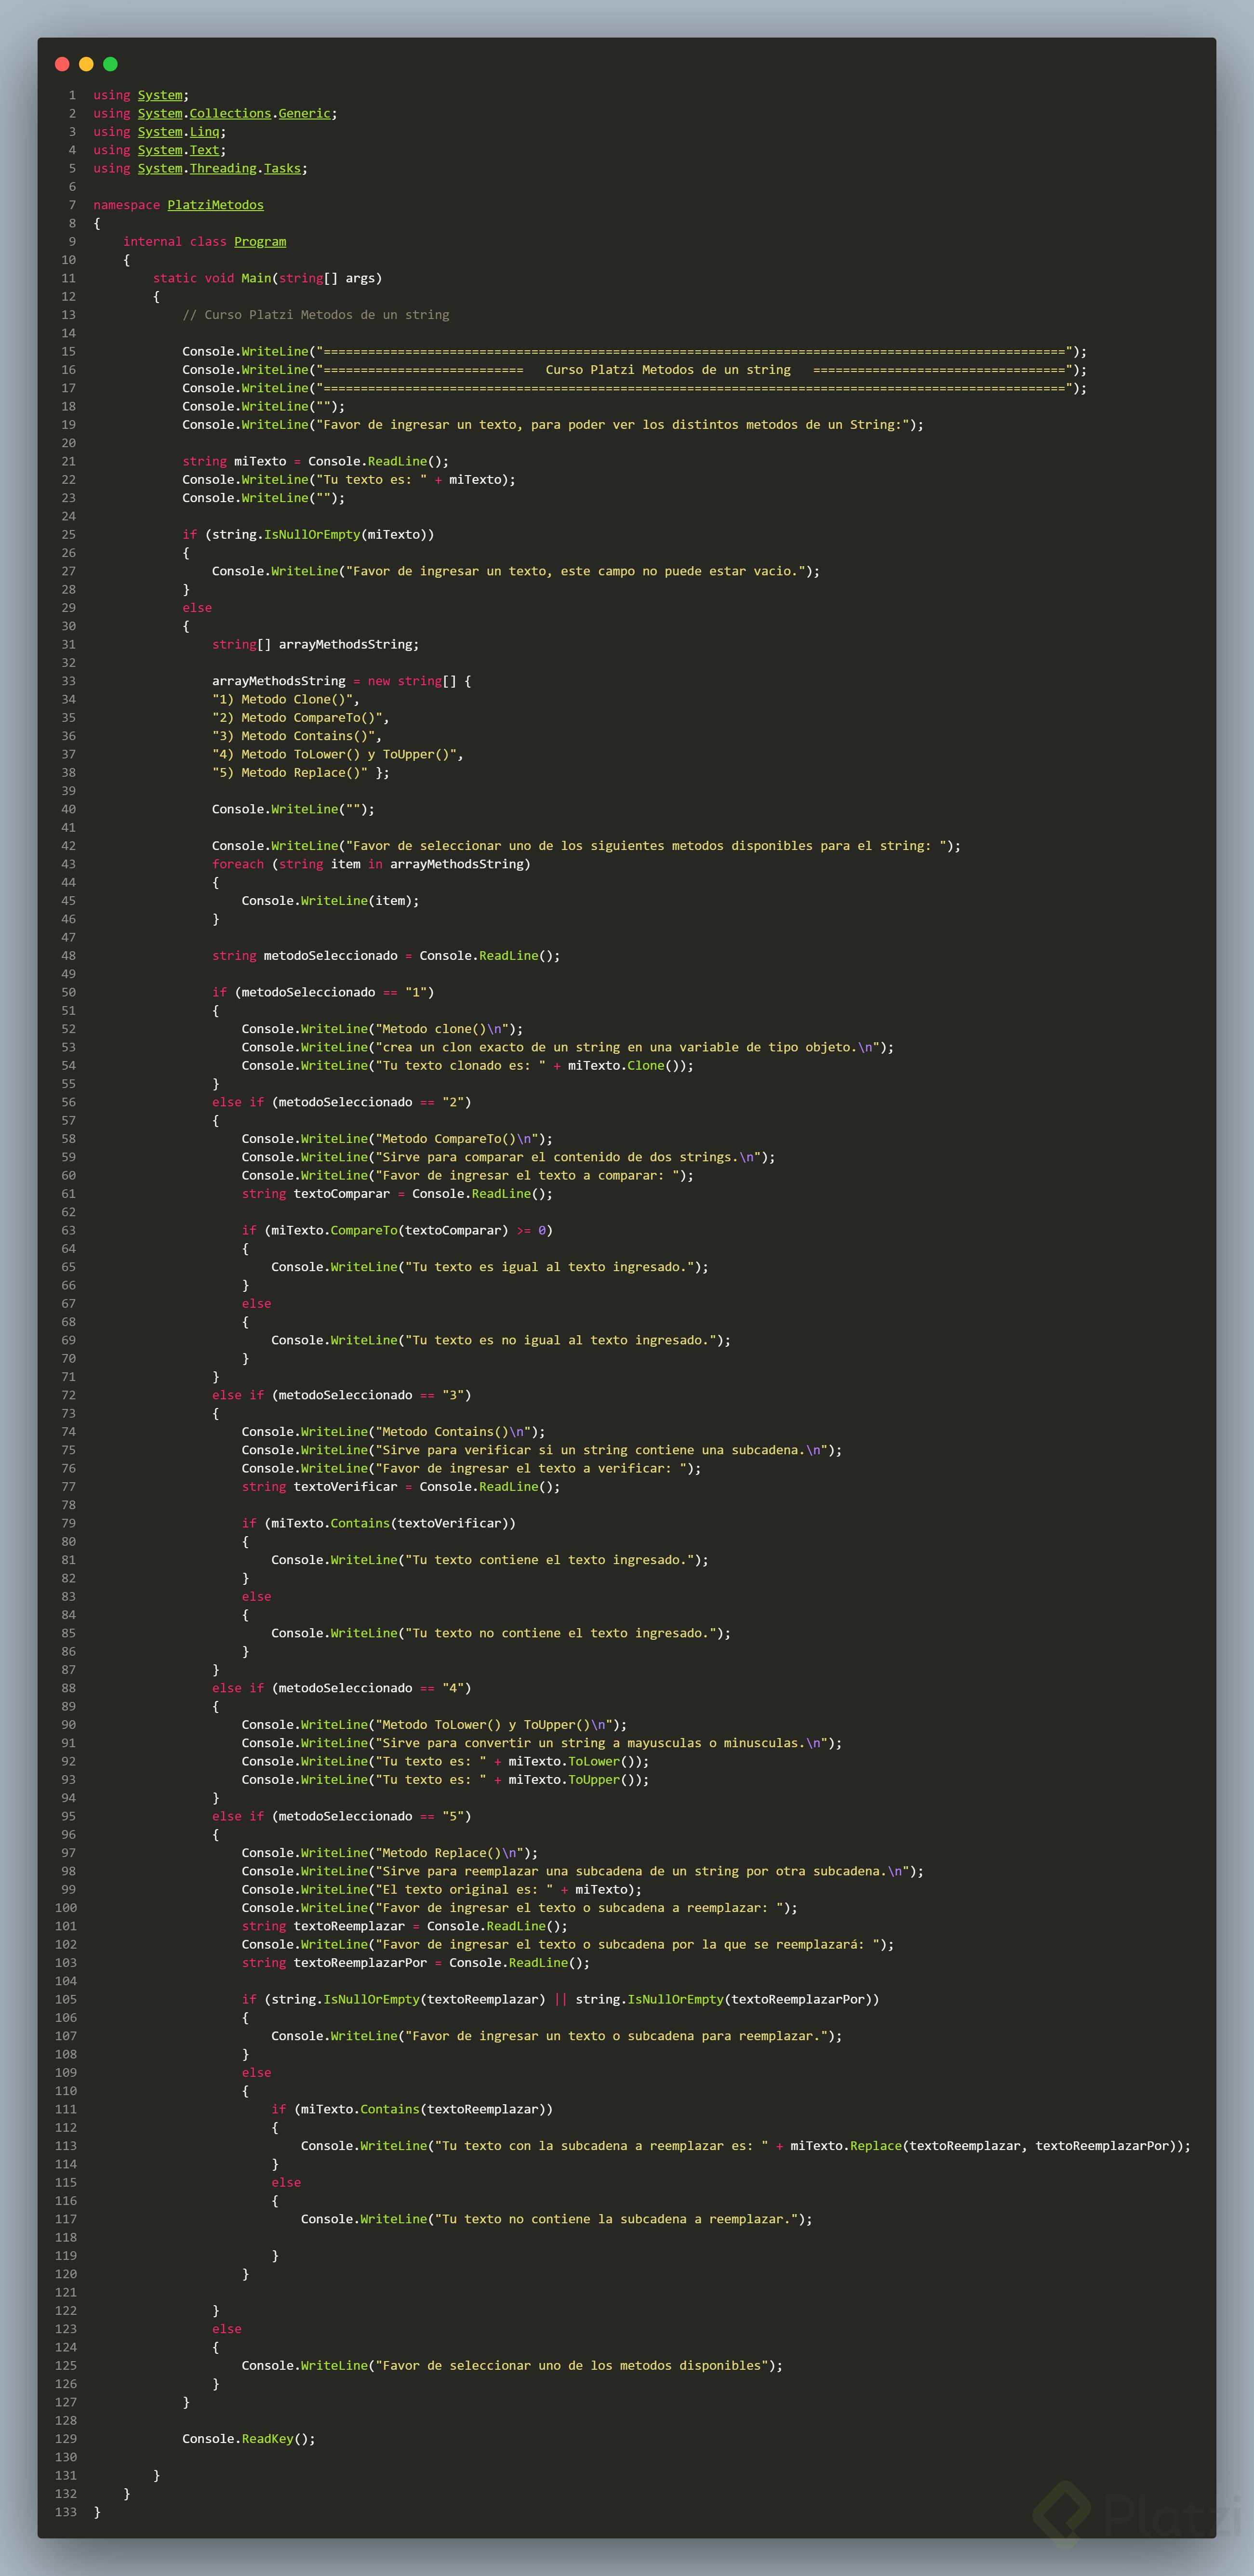Click namespace name 'PlatziMetodos'

coord(216,205)
